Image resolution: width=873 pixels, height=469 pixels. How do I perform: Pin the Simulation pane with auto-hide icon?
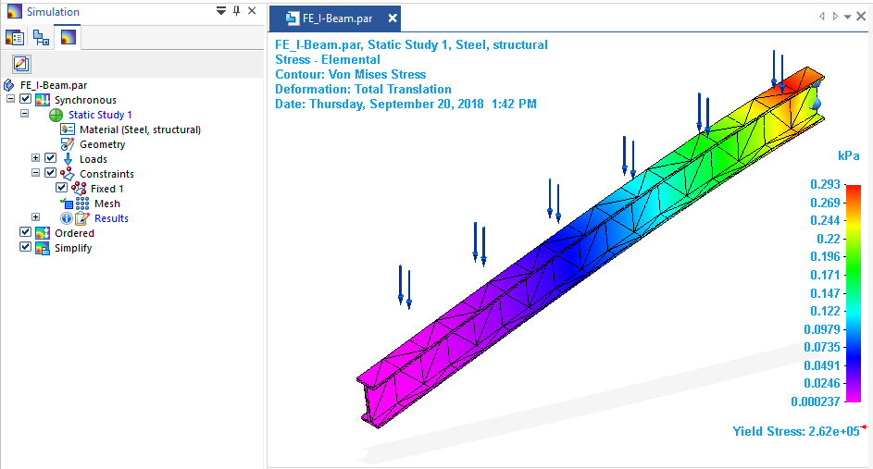pyautogui.click(x=236, y=11)
